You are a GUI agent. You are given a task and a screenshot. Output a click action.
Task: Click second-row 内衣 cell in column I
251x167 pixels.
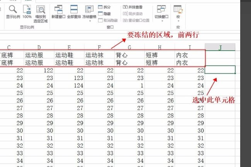[x=190, y=63]
